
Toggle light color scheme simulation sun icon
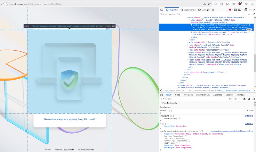coord(244,99)
